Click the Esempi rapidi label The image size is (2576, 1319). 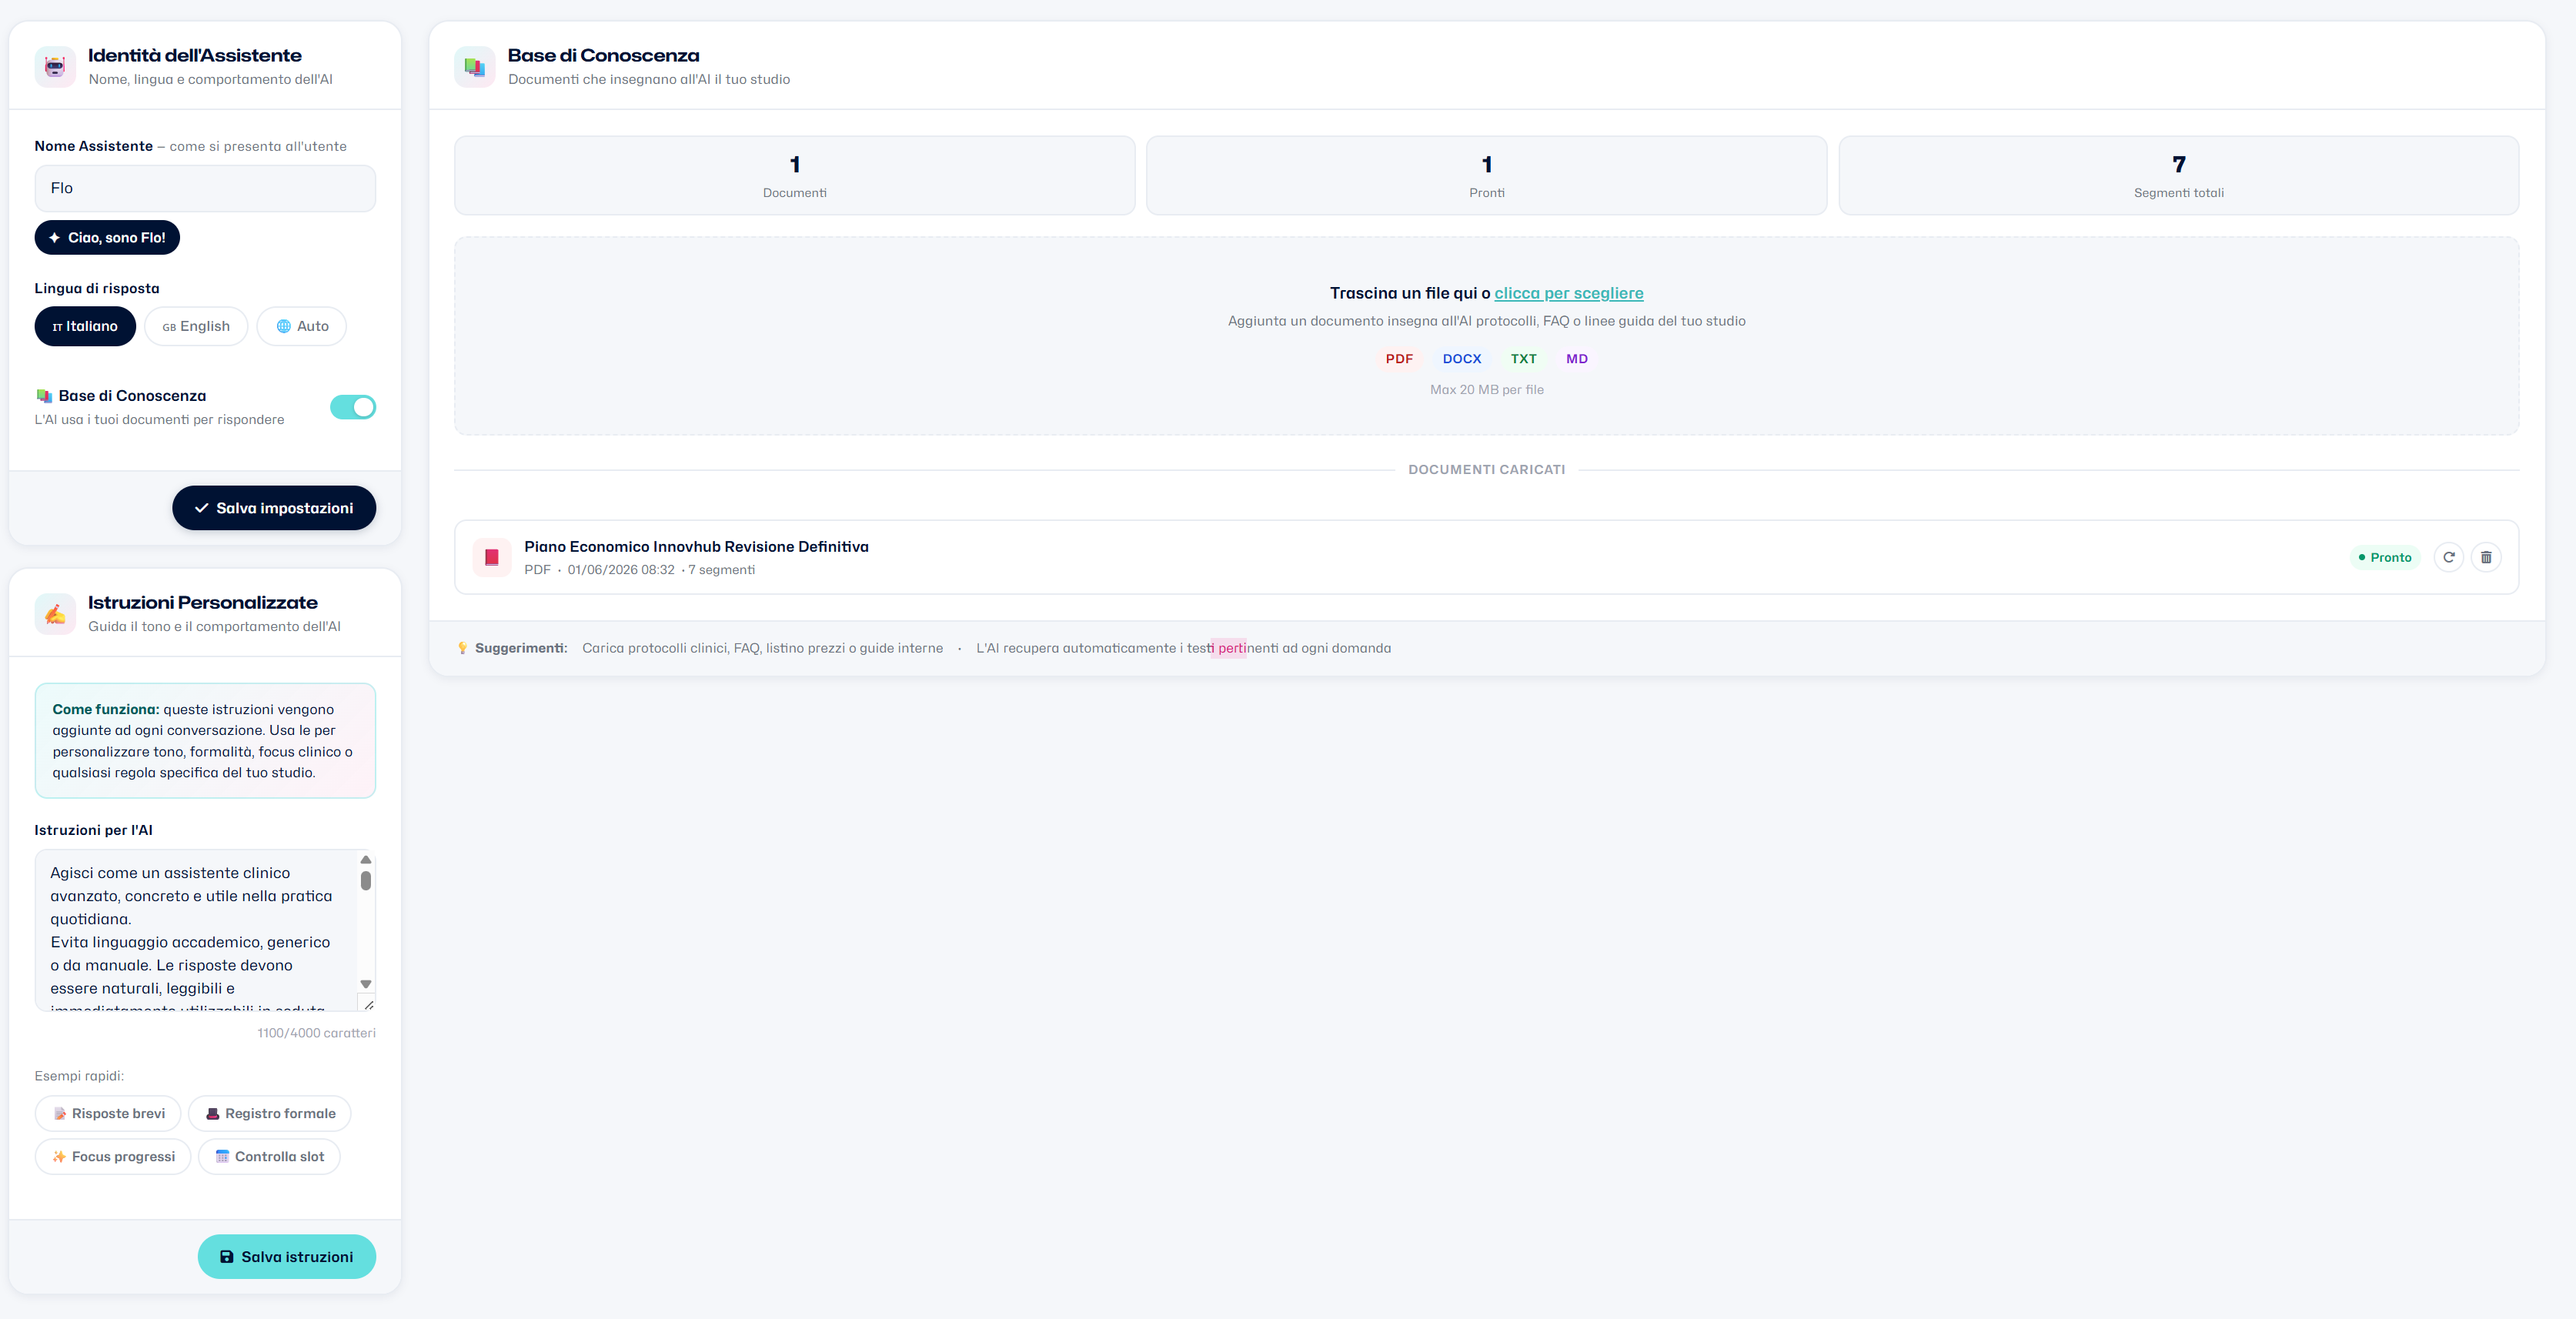coord(79,1076)
